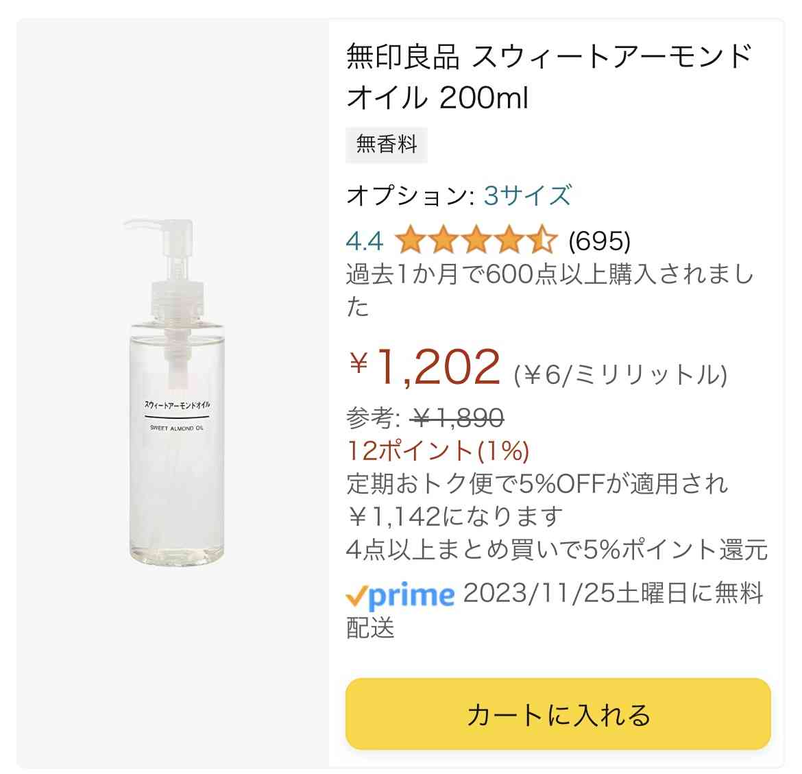Viewport: 802px width, 774px height.
Task: Click the prime checkmark logo
Action: (400, 596)
